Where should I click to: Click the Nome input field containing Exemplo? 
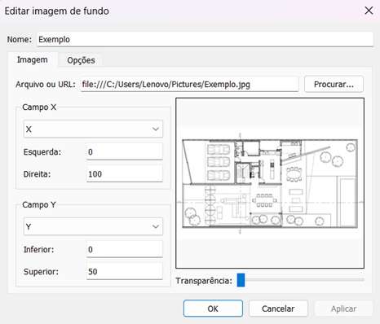[205, 39]
